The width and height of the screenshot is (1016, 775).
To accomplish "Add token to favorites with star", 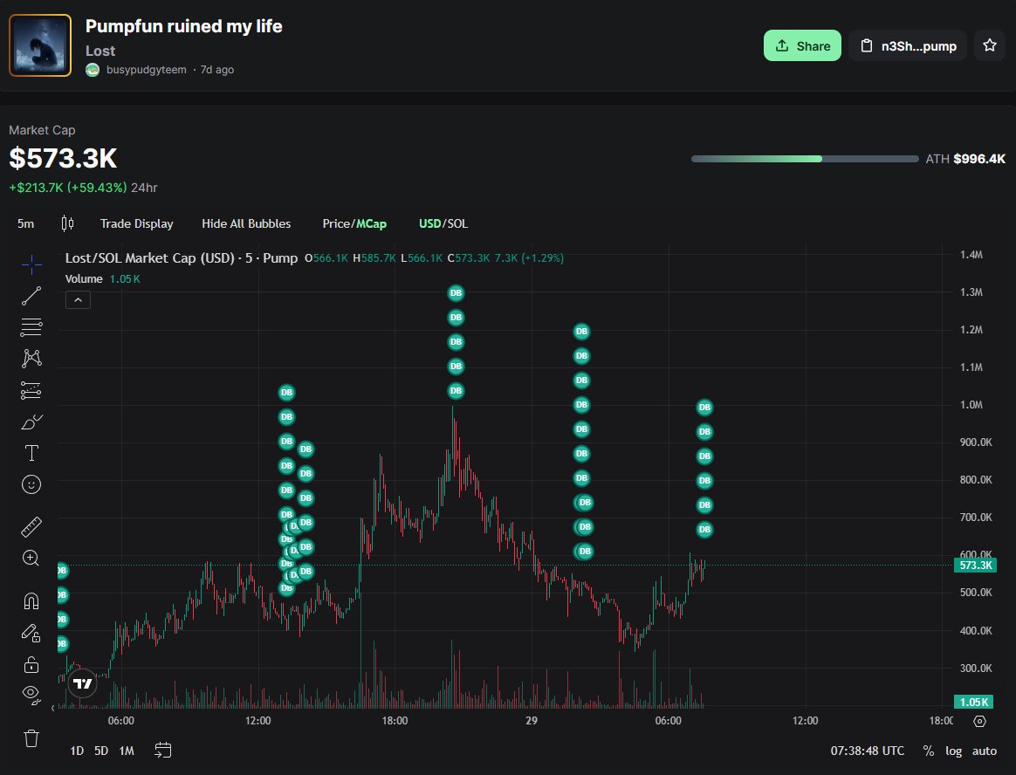I will click(990, 45).
